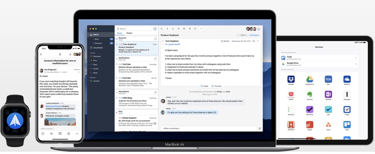This screenshot has height=154, width=375.
Task: Select INBOX in the Mac sidebar
Action: (101, 35)
